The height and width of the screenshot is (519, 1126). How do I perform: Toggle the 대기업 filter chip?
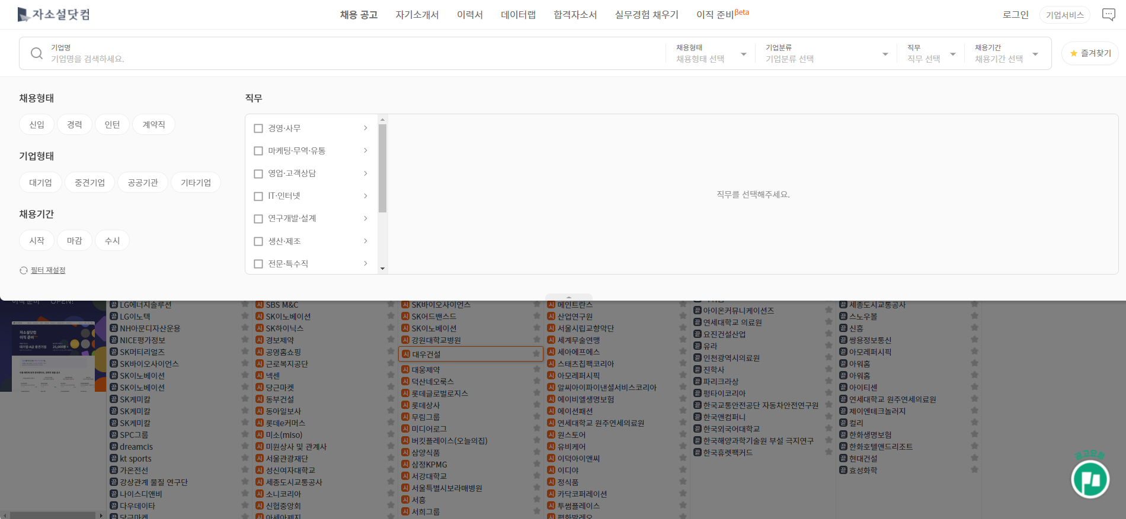point(40,182)
